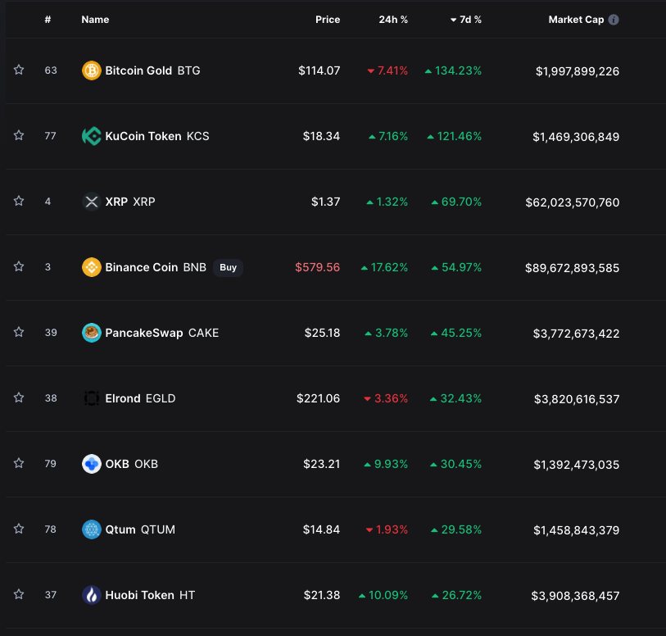Viewport: 666px width, 636px height.
Task: Sort by the Name column header
Action: click(95, 20)
